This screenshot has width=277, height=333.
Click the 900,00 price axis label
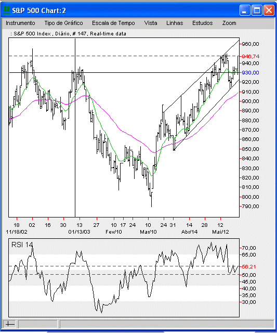pyautogui.click(x=250, y=101)
